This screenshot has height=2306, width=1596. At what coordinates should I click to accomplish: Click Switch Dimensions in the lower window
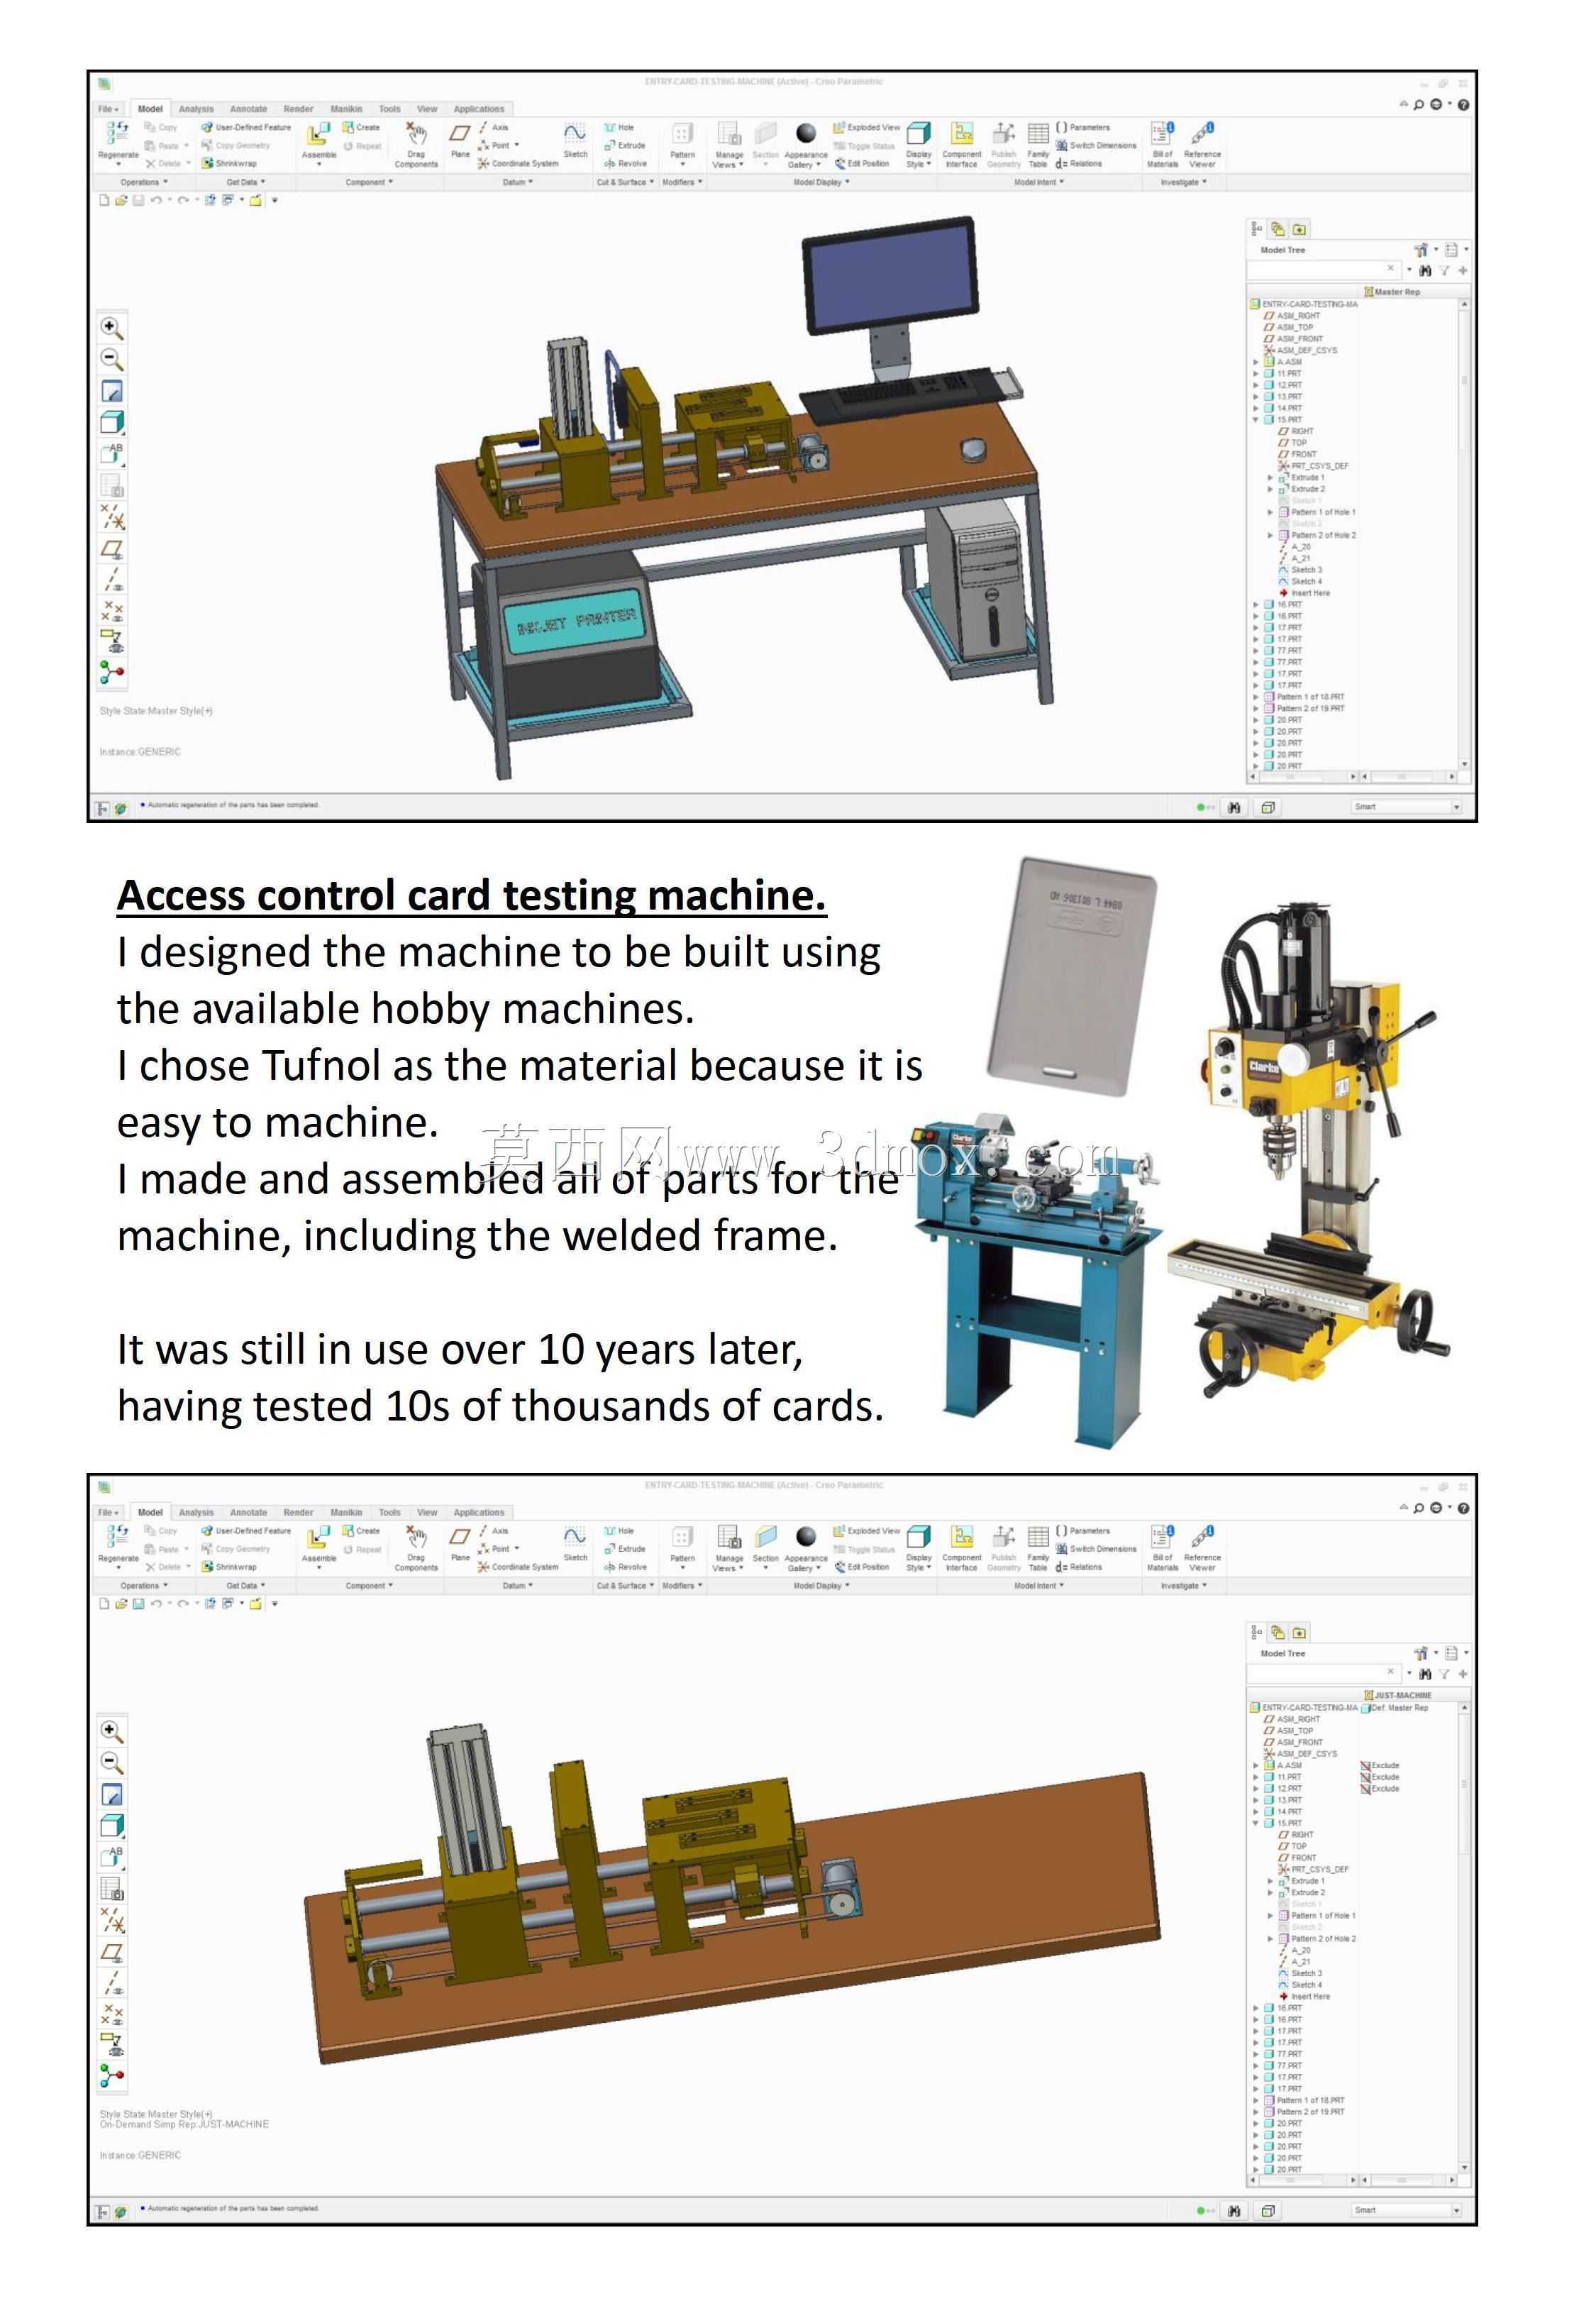click(x=1096, y=1548)
